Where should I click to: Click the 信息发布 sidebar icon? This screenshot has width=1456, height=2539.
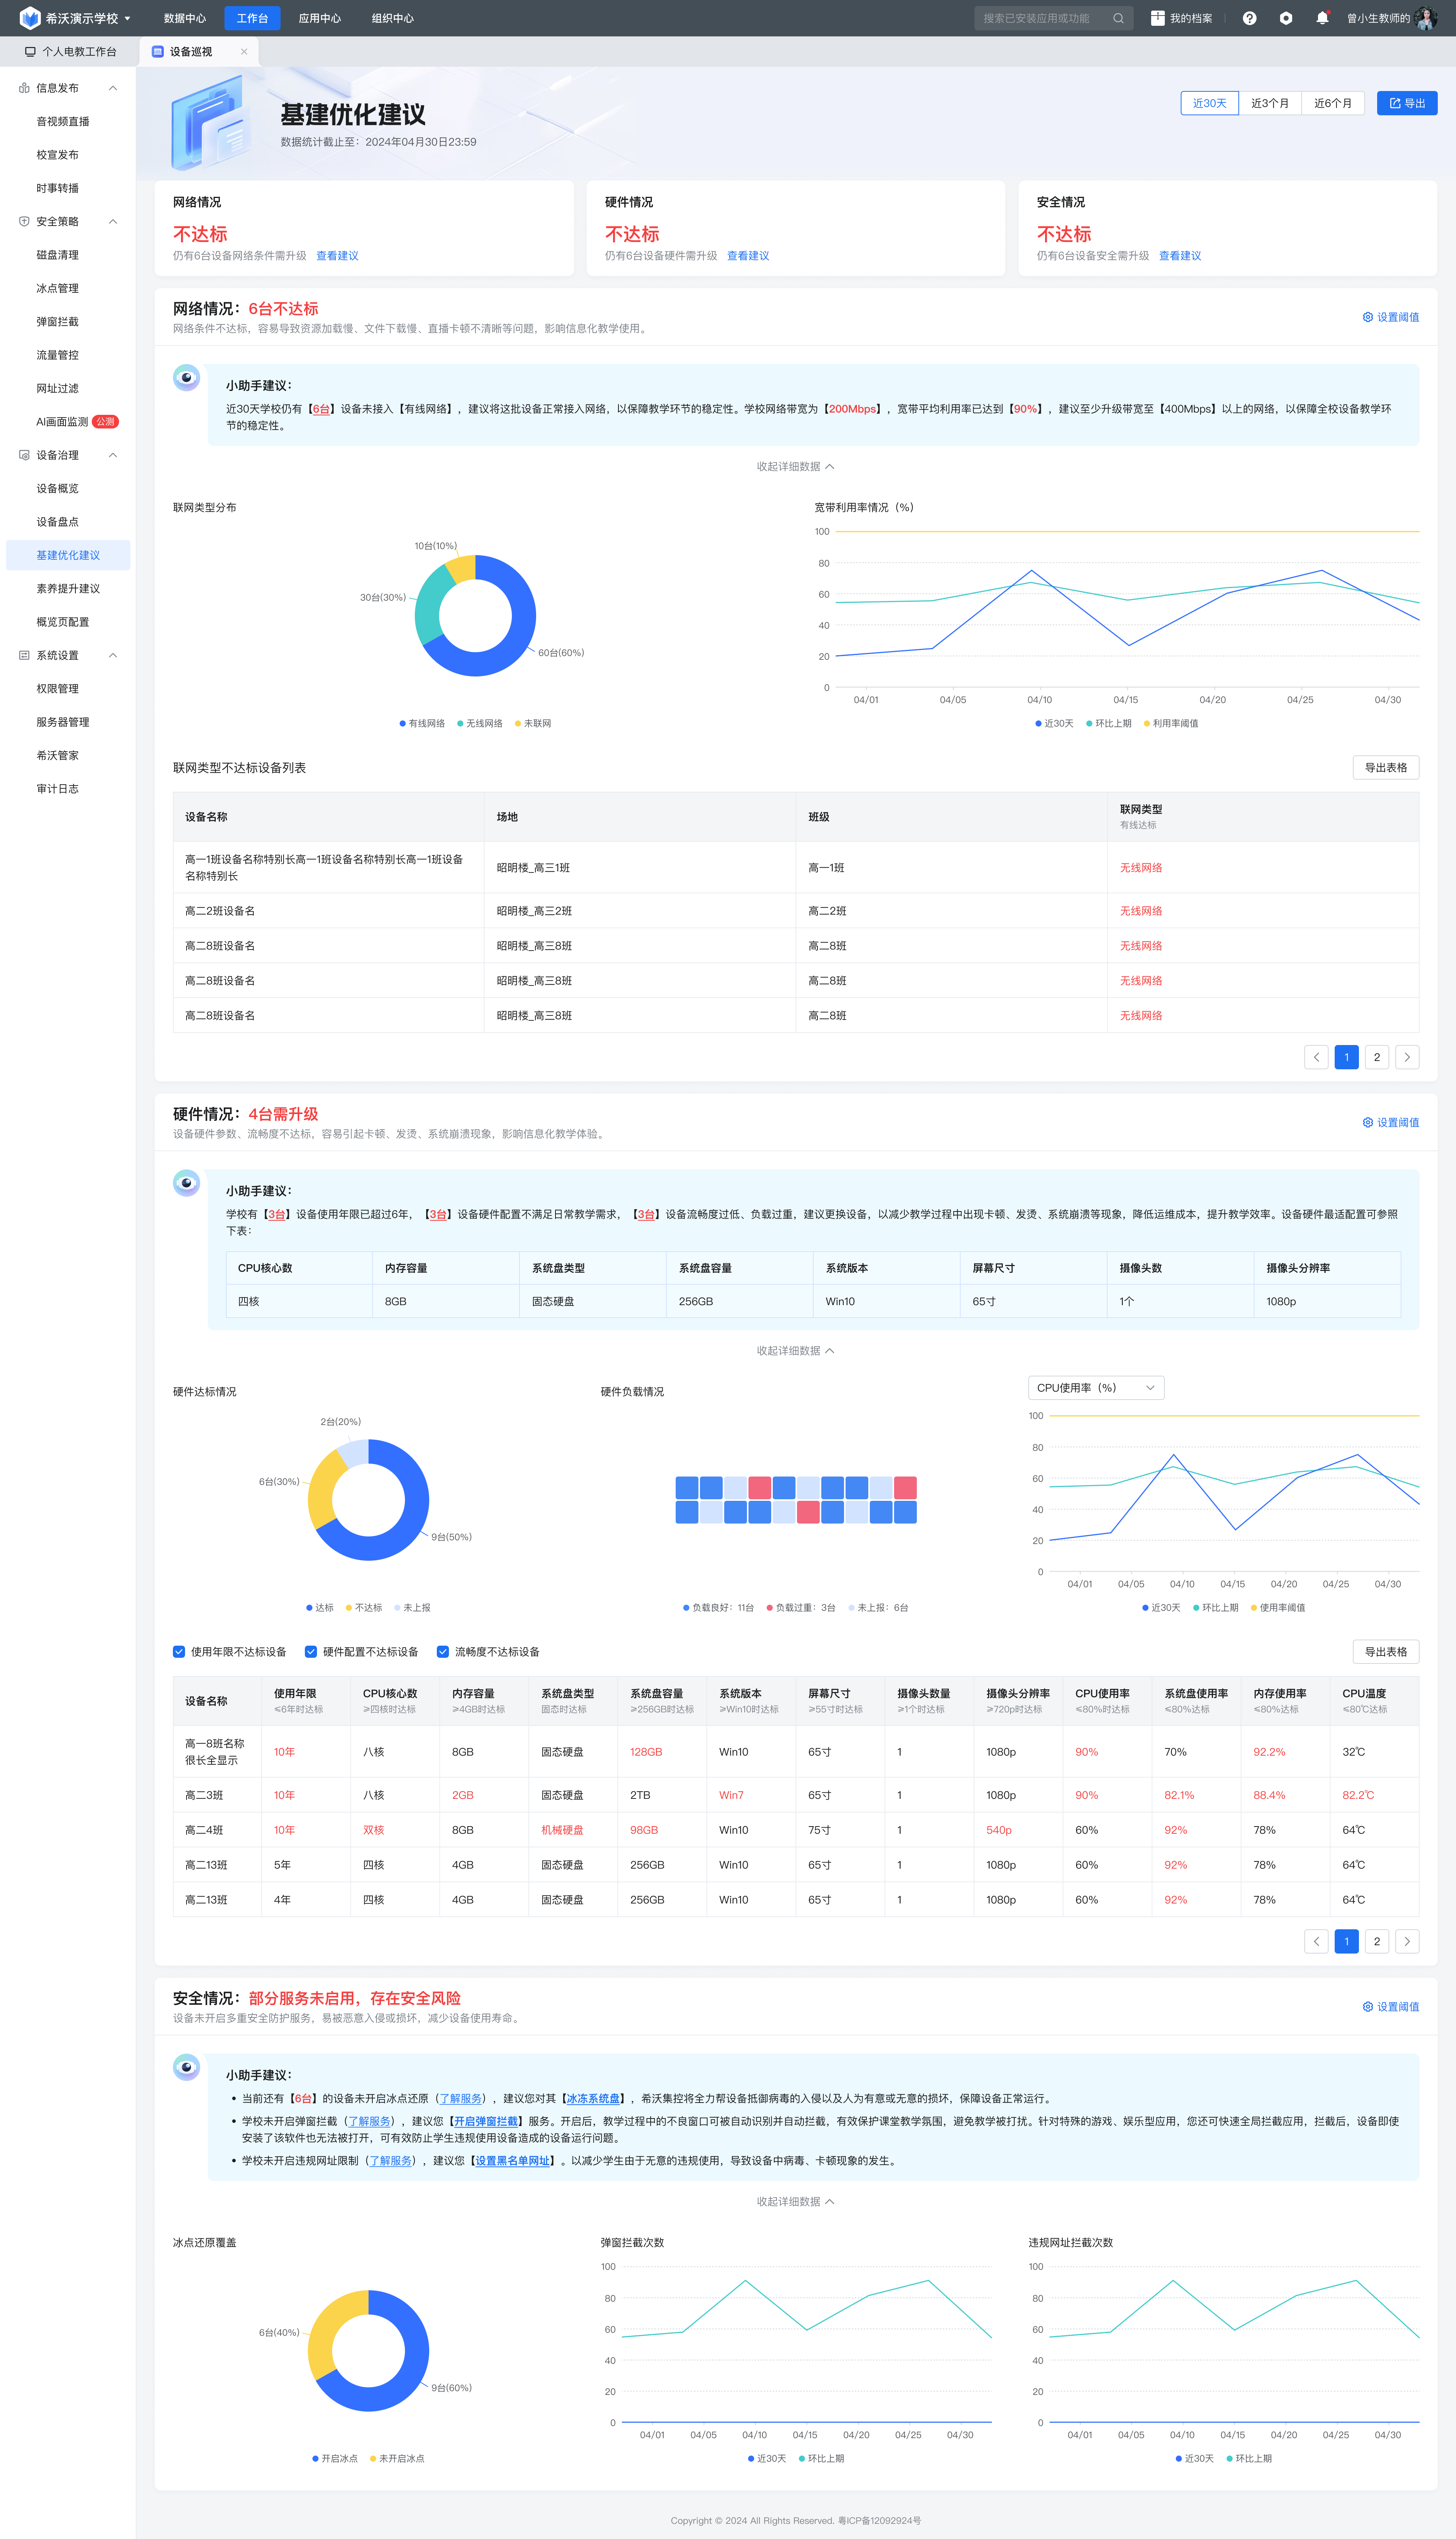point(24,88)
